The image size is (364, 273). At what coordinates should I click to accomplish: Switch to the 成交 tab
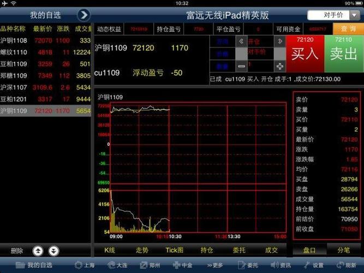click(x=271, y=250)
